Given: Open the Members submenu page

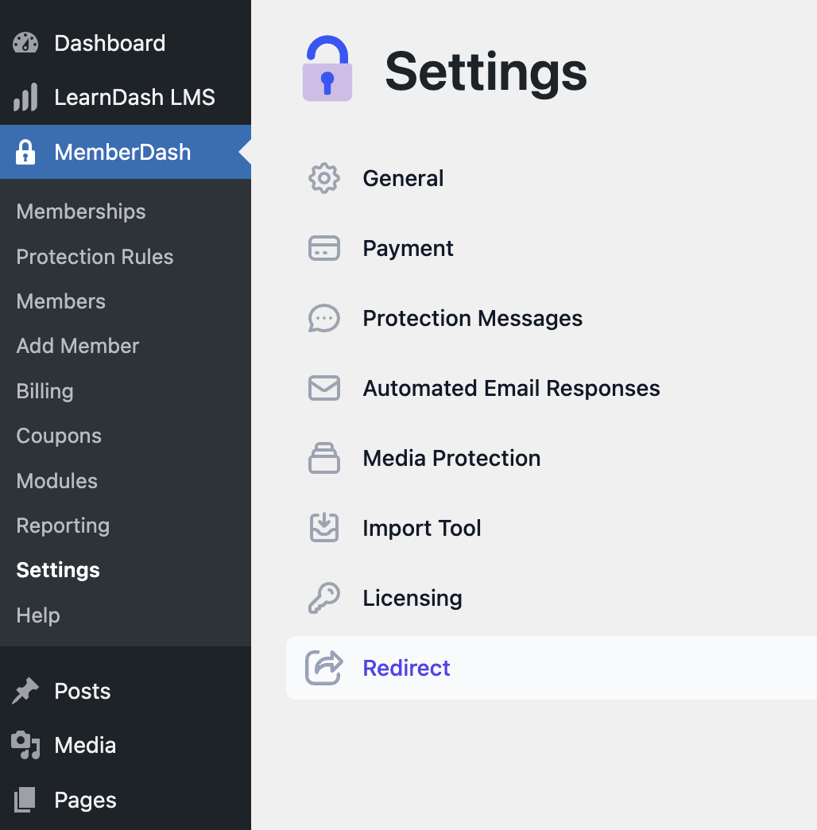Looking at the screenshot, I should click(x=61, y=301).
